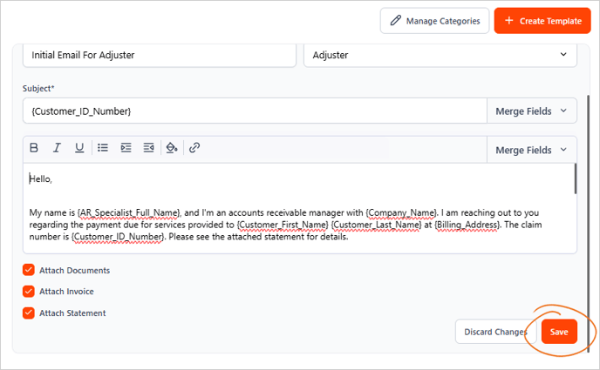
Task: Click the plus icon on Create Template
Action: 509,21
